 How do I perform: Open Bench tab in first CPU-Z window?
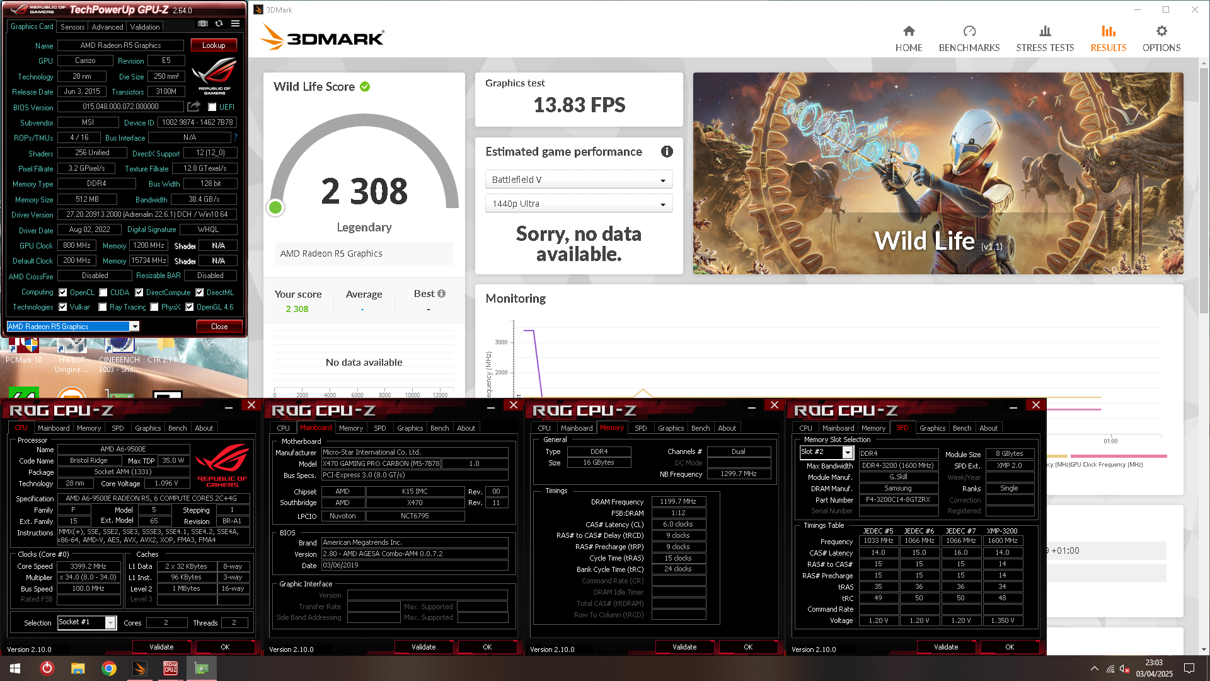[177, 428]
